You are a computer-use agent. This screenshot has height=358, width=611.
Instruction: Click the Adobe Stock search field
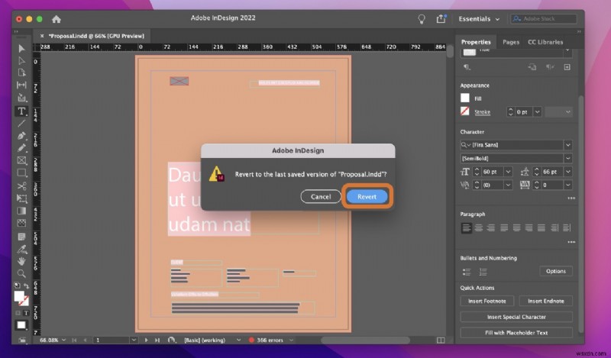click(x=544, y=18)
